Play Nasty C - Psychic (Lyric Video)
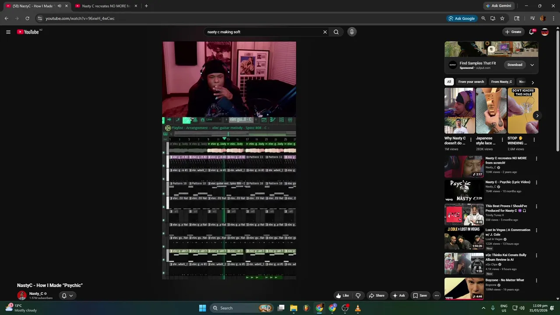The image size is (560, 315). 464,191
